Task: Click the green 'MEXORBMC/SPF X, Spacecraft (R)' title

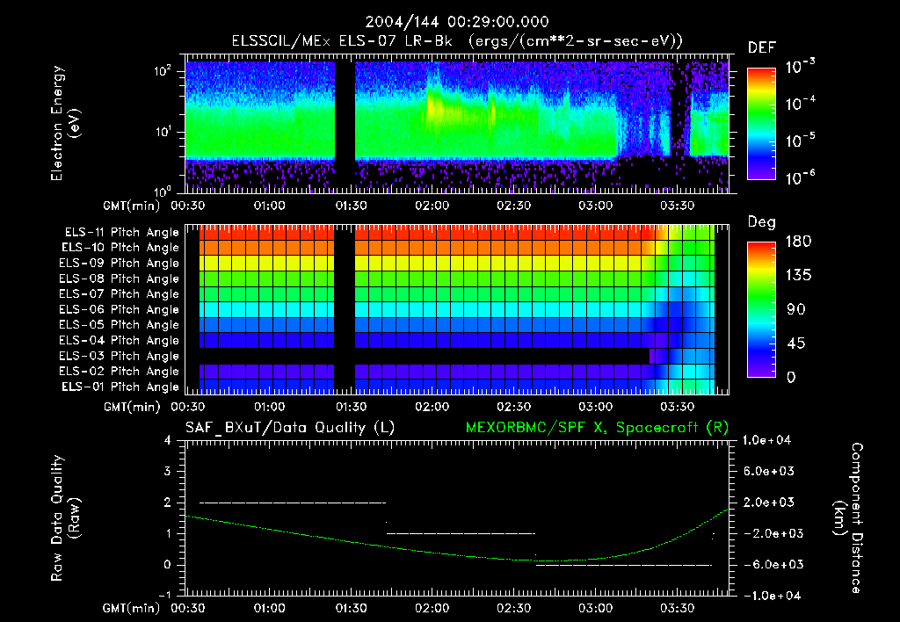Action: (597, 428)
